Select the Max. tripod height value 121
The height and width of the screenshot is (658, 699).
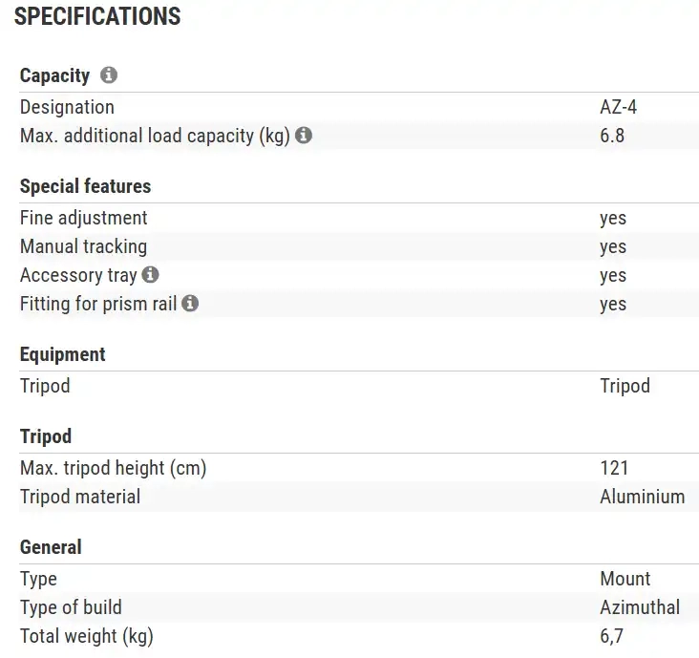pyautogui.click(x=614, y=468)
